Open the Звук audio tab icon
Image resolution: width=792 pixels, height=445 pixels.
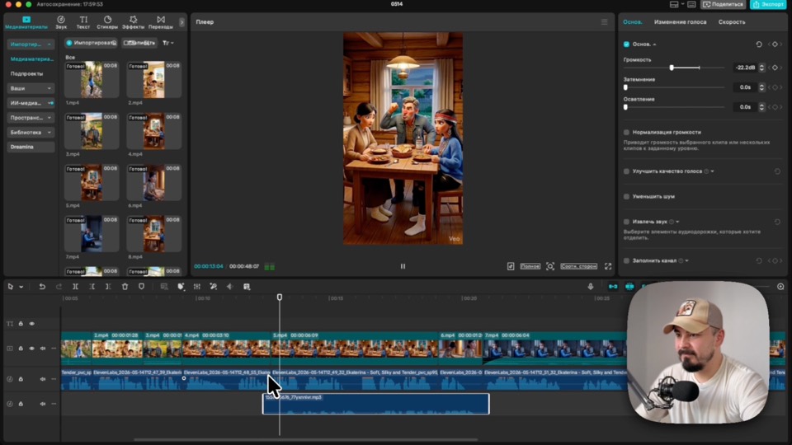click(x=61, y=20)
